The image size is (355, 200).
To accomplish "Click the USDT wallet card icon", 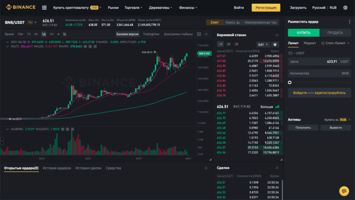I will pos(290,53).
